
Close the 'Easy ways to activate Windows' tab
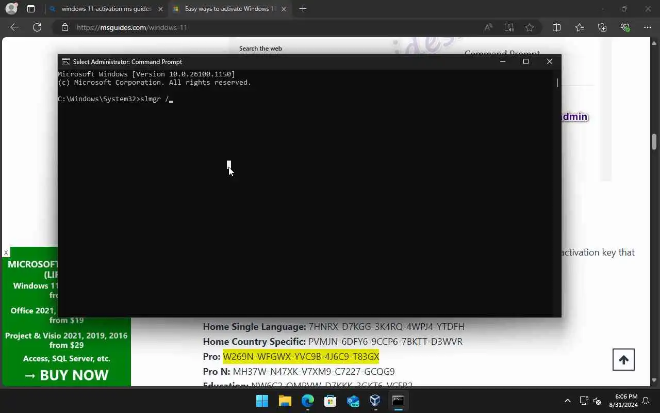tap(284, 9)
